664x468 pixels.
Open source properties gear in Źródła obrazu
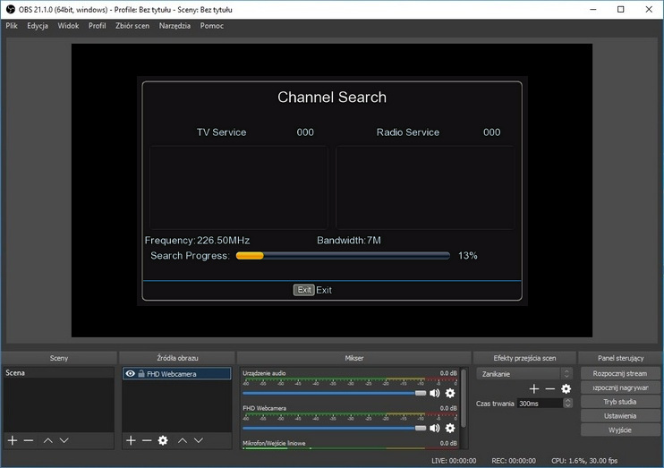coord(163,440)
